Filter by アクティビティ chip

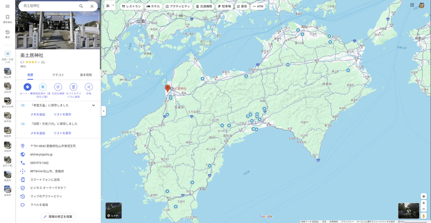point(178,6)
